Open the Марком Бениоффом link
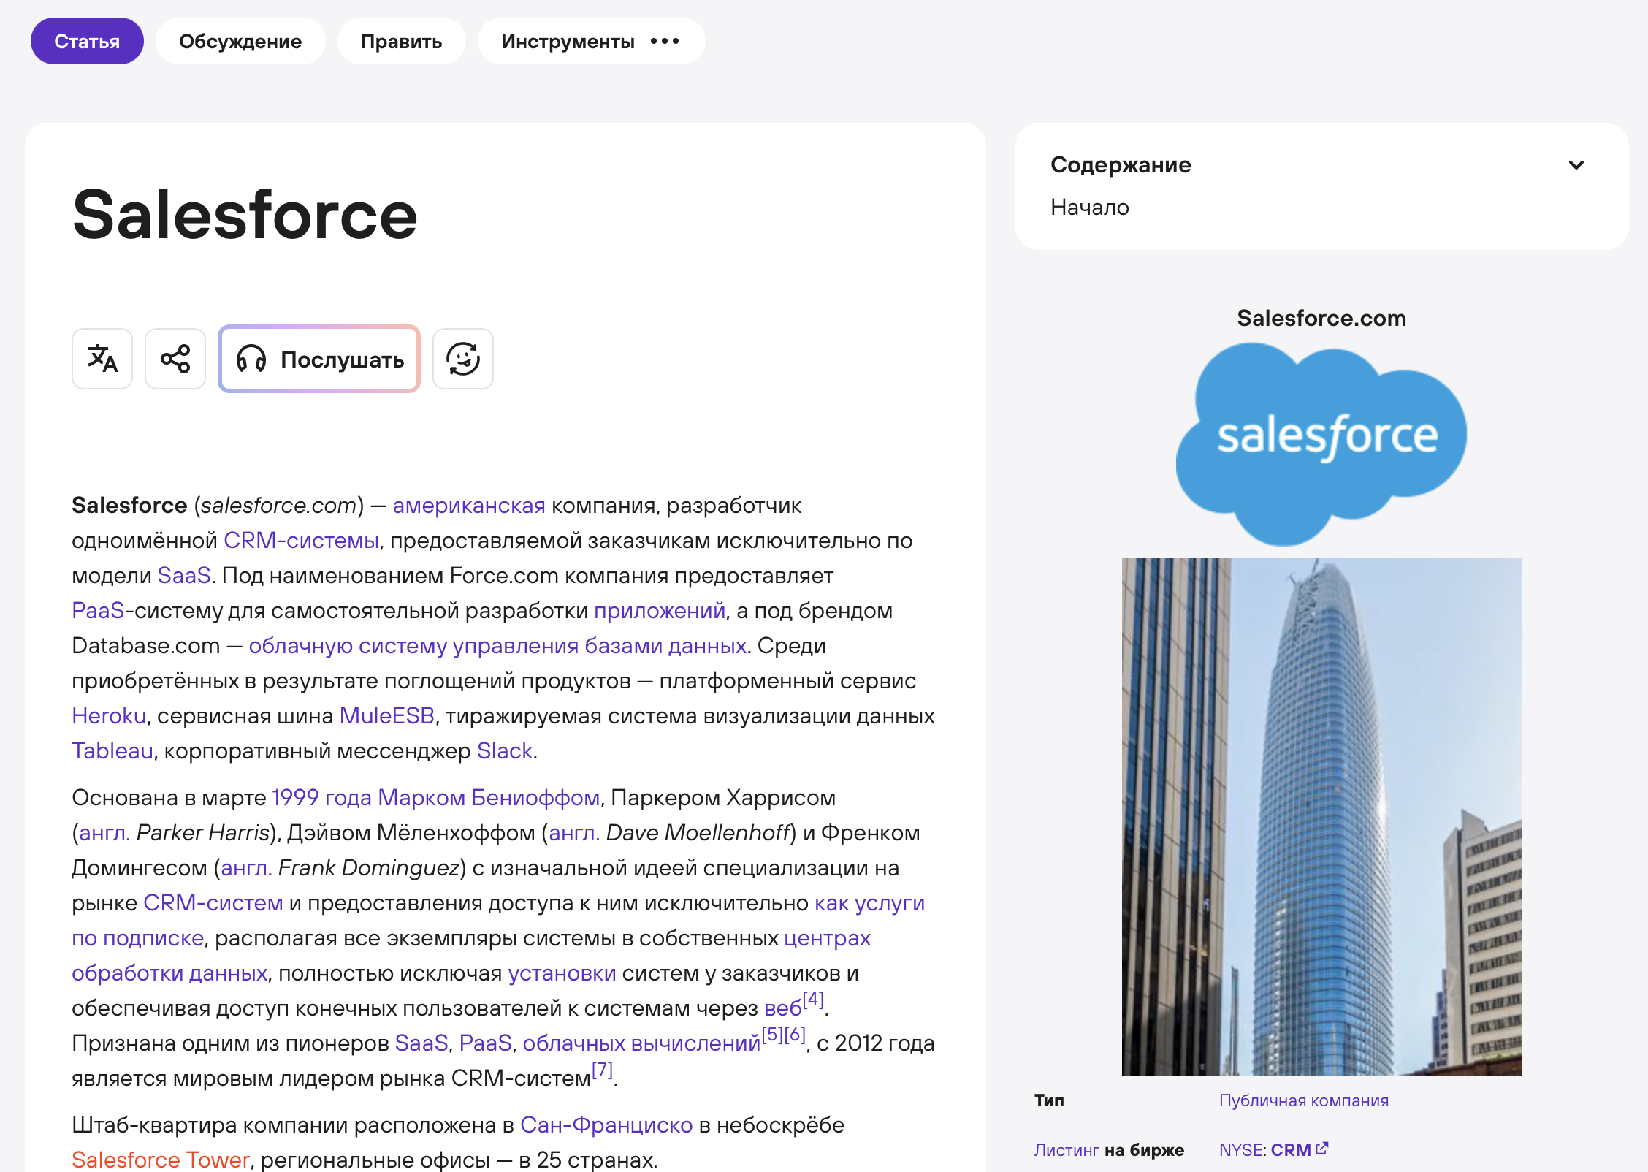Viewport: 1648px width, 1172px height. [488, 798]
